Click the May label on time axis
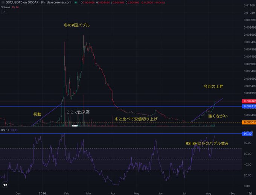256x195 pixels. click(136, 193)
